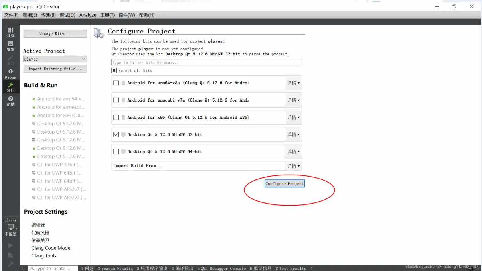Enable the Android for armeabi-v7a kit
482x271 pixels.
tap(116, 100)
